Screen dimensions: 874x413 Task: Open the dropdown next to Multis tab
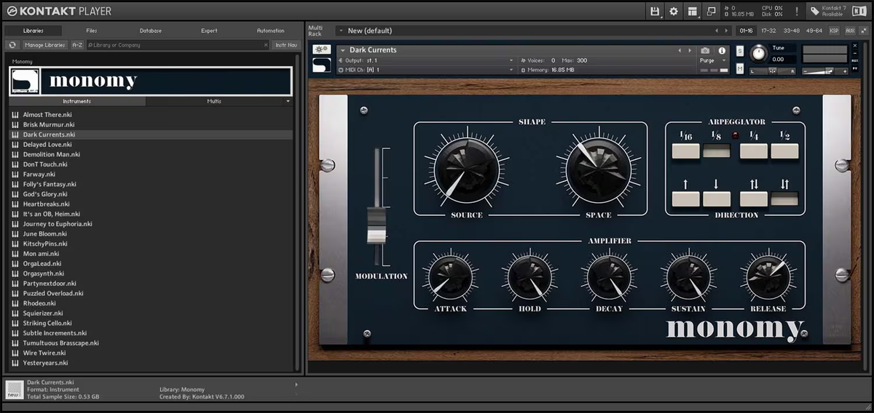[287, 102]
